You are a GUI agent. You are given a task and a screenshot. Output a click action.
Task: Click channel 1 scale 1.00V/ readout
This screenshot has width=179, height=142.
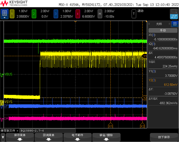click(23, 11)
